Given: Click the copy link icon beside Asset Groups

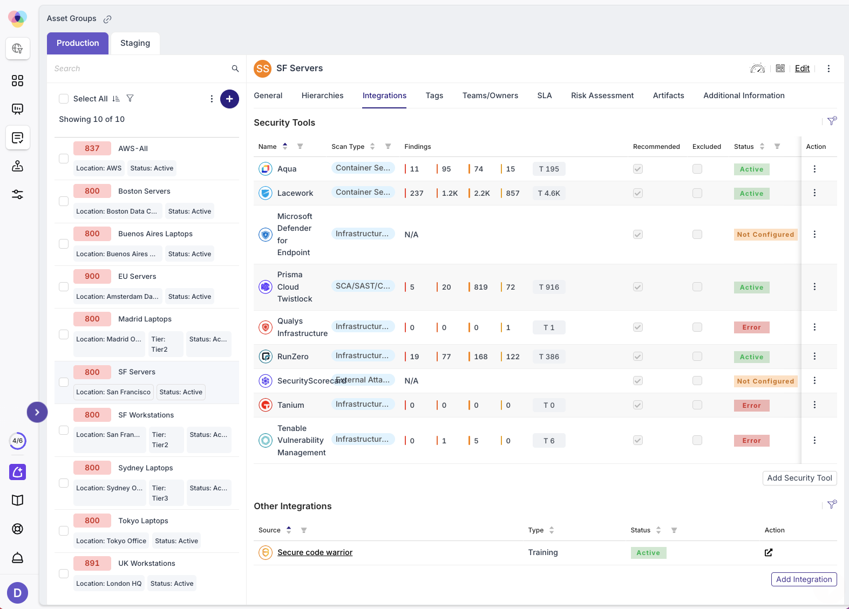Looking at the screenshot, I should [107, 19].
